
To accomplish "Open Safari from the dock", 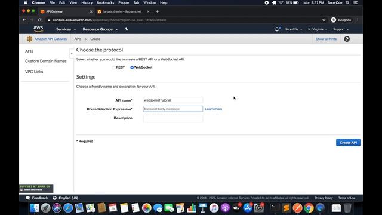I will 68,208.
